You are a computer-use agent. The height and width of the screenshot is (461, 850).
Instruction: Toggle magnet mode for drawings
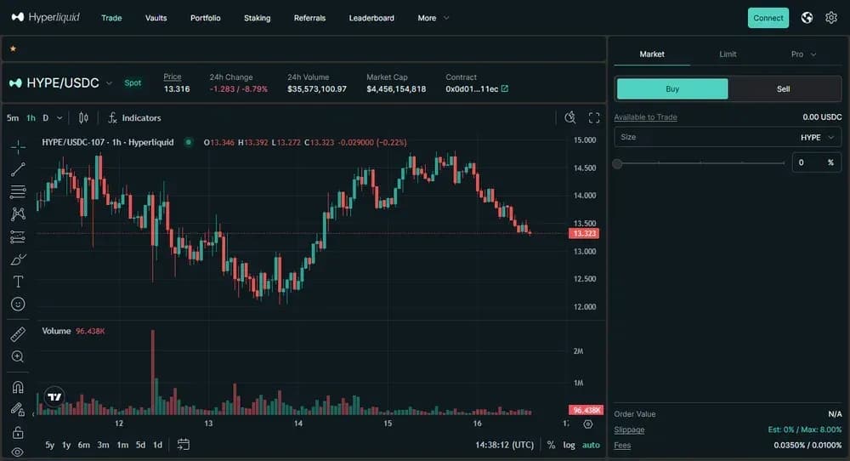tap(18, 387)
